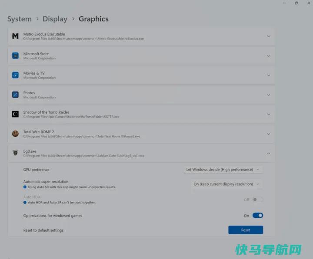Click the Movies & TV name text
The image size is (313, 259).
[x=34, y=73]
